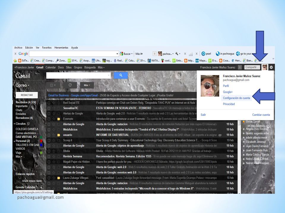The image size is (285, 213).
Task: Check the WebAdictos iPad 3 message checkbox
Action: [49, 130]
